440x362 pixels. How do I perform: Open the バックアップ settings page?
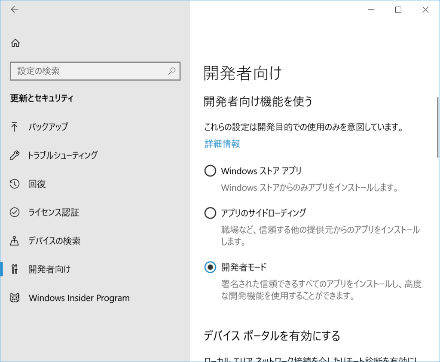pos(95,127)
